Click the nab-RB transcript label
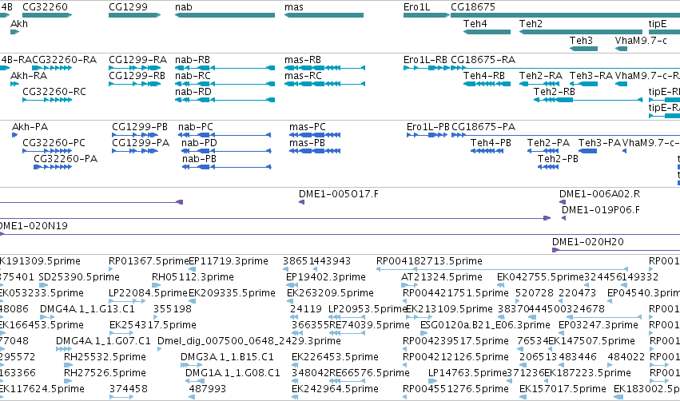This screenshot has height=401, width=680. (193, 59)
